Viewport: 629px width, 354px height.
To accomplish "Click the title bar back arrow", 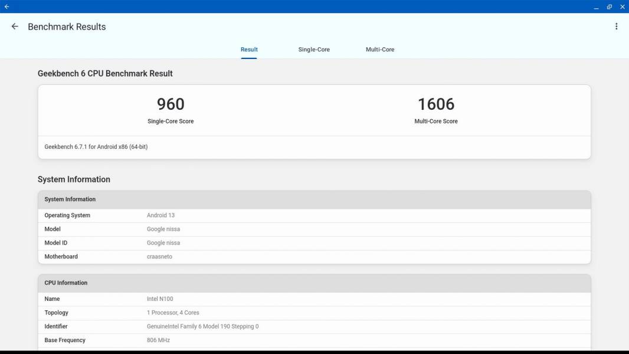I will point(7,6).
